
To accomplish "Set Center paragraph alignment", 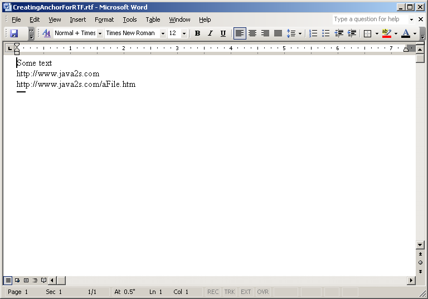I will (x=252, y=33).
